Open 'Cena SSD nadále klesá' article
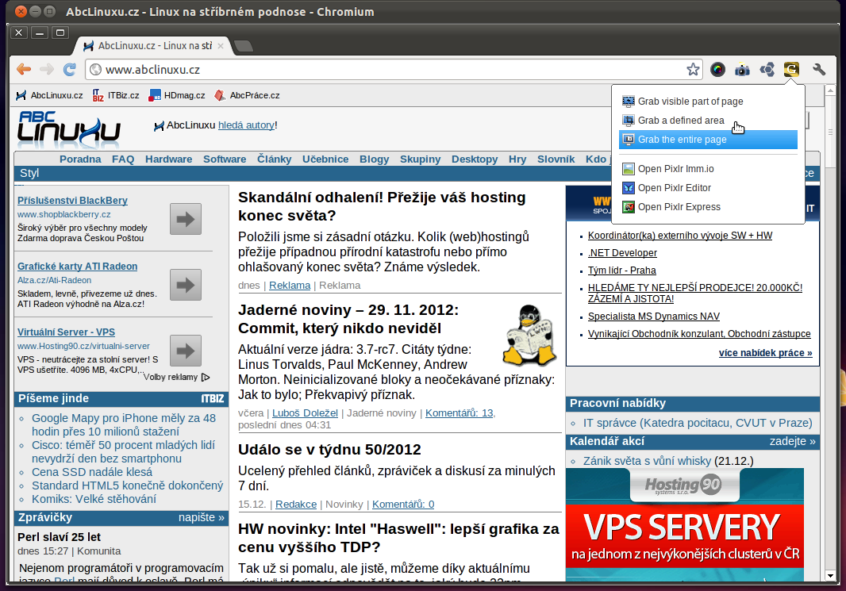The width and height of the screenshot is (846, 591). 92,472
